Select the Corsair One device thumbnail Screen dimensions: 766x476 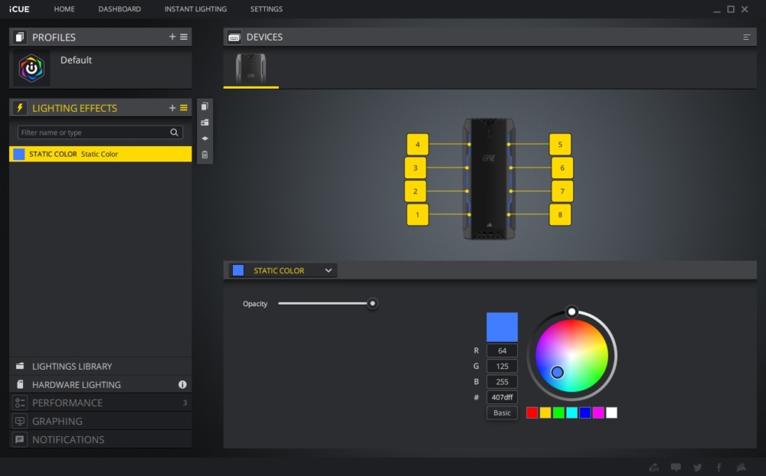tap(251, 69)
